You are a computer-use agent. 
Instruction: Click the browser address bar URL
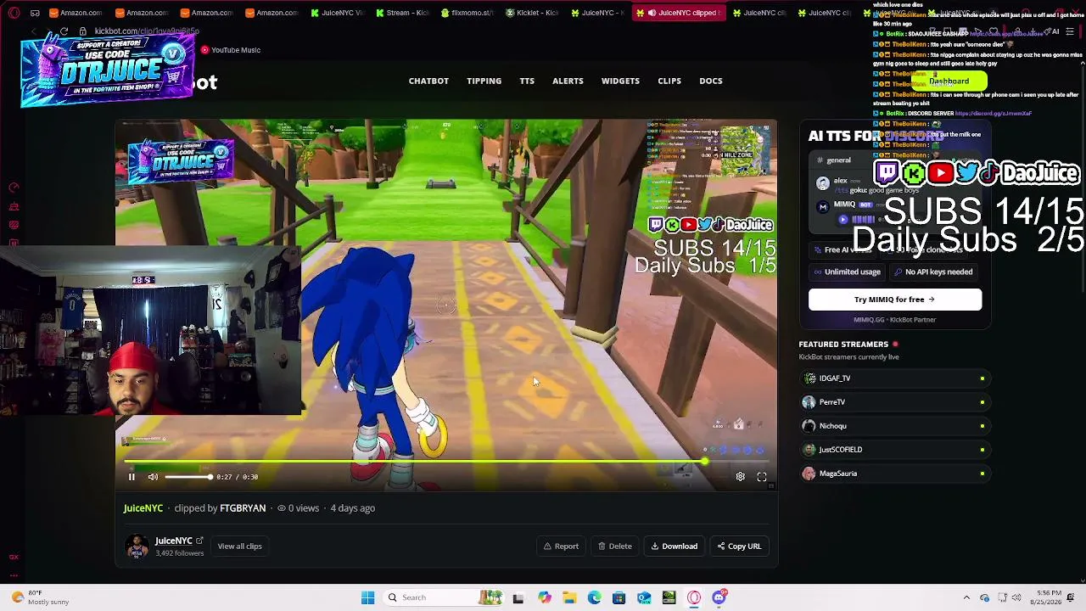coord(147,31)
